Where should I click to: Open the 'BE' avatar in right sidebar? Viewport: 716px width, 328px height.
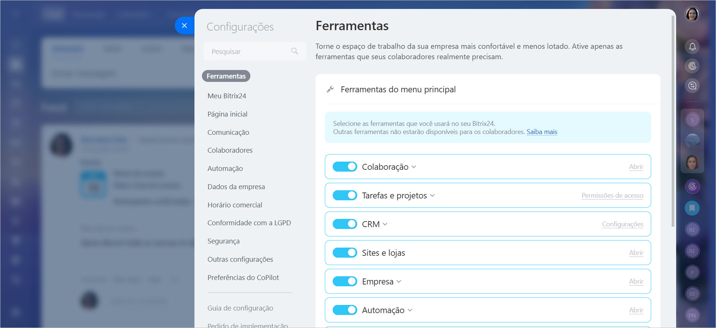click(692, 294)
